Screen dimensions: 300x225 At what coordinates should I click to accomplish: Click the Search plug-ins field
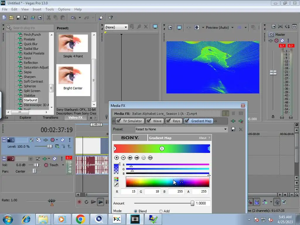coord(30,28)
